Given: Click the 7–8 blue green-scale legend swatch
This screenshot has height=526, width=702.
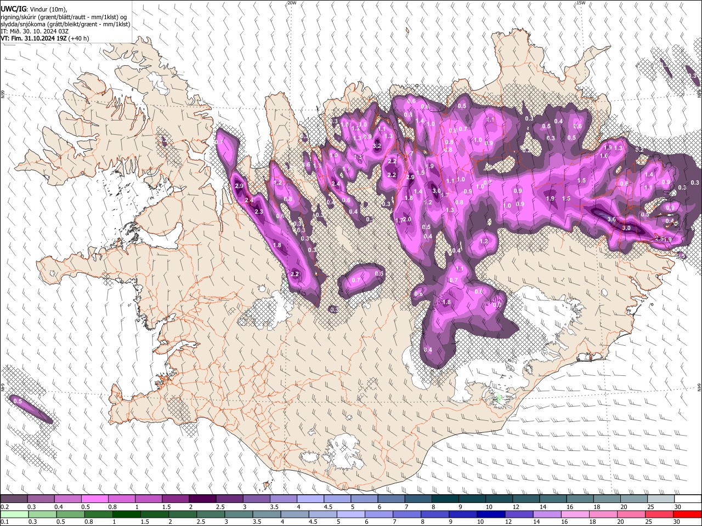Looking at the screenshot, I should tap(407, 514).
